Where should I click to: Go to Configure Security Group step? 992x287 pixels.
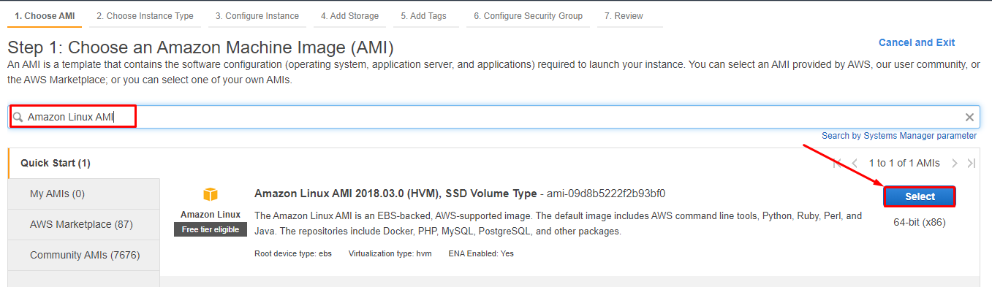[x=528, y=16]
